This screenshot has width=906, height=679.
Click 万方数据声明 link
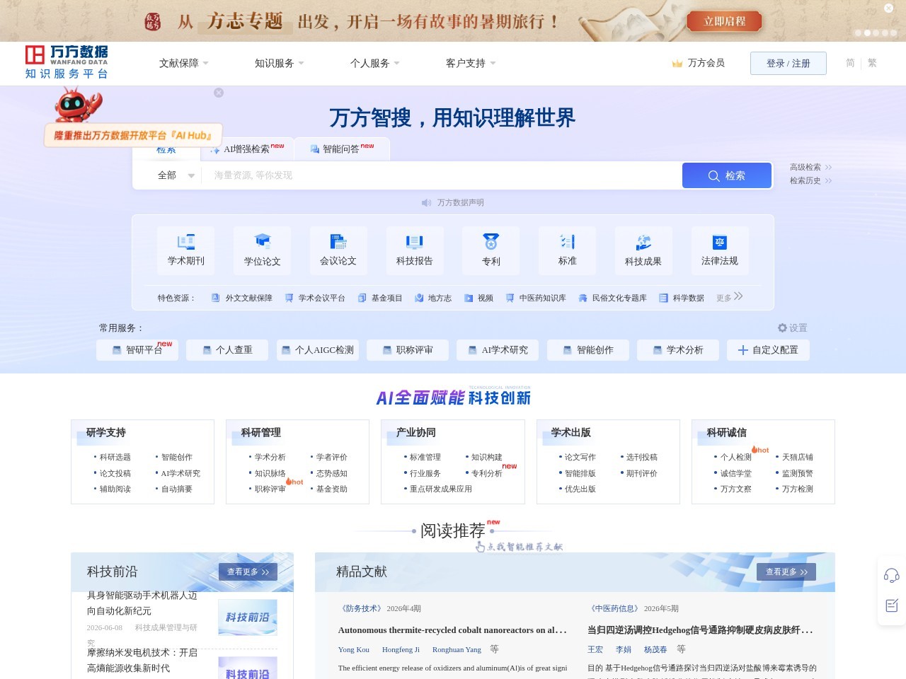(x=461, y=203)
